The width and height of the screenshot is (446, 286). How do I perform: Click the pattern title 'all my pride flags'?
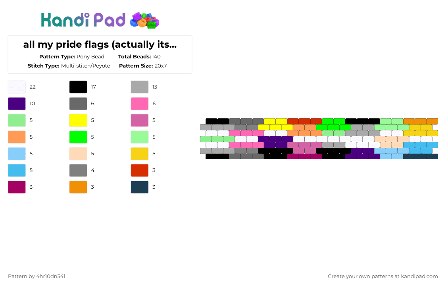(x=100, y=44)
